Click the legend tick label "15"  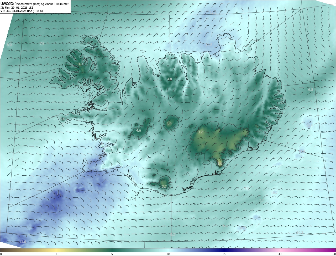coord(224,254)
